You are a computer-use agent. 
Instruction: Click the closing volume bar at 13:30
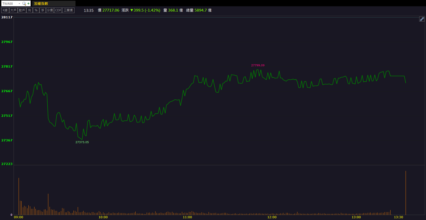(x=406, y=193)
